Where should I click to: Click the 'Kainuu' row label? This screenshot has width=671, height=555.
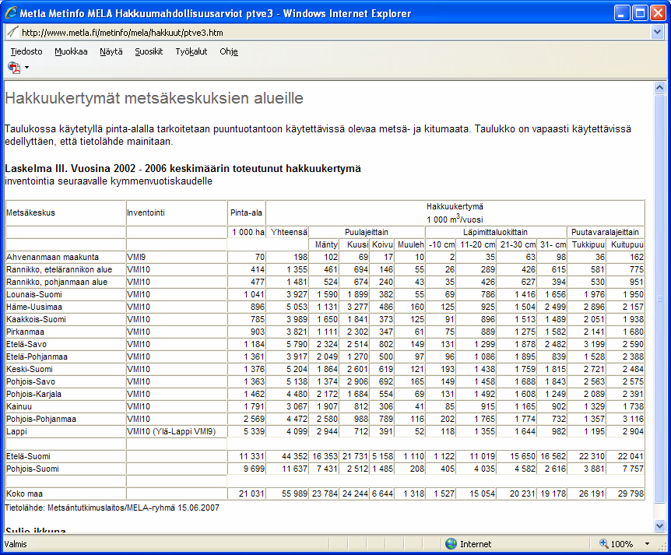(x=19, y=406)
